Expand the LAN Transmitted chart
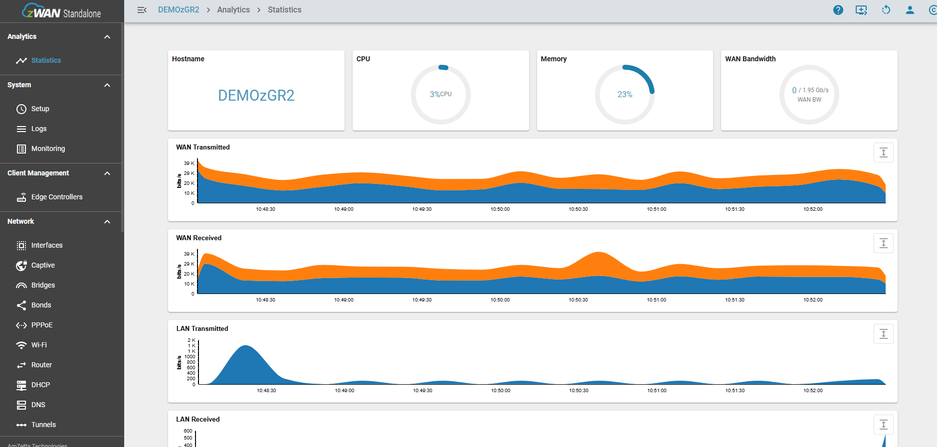 (x=883, y=334)
